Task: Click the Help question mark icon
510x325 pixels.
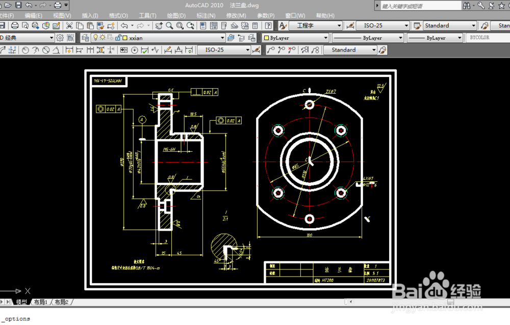Action: [x=268, y=25]
